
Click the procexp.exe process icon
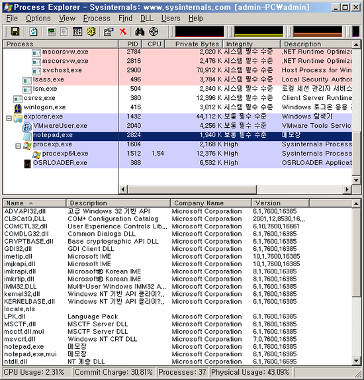pos(27,146)
